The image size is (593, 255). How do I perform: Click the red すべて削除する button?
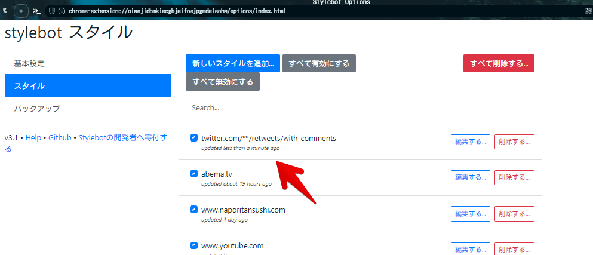tap(499, 63)
